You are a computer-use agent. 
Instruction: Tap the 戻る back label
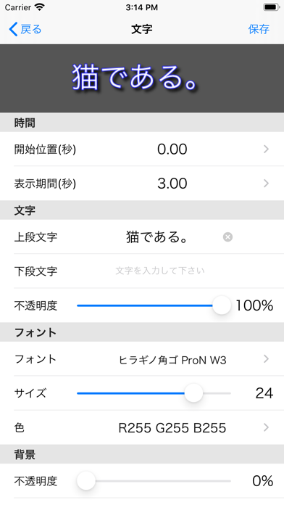point(31,29)
